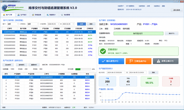The image size is (184, 110).
Task: Select order row SO20240605004
Action: (49, 42)
